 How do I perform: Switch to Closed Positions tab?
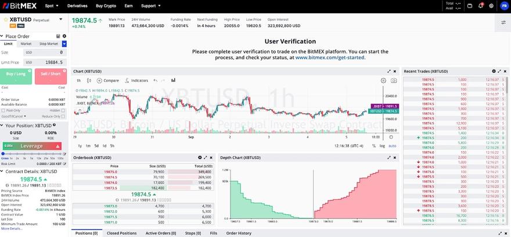(121, 233)
